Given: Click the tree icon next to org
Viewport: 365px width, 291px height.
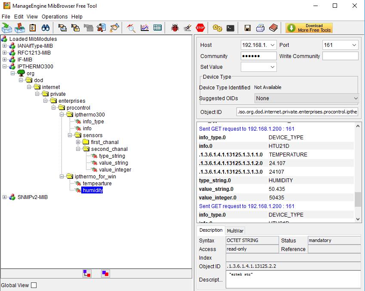Looking at the screenshot, I should tap(21, 73).
